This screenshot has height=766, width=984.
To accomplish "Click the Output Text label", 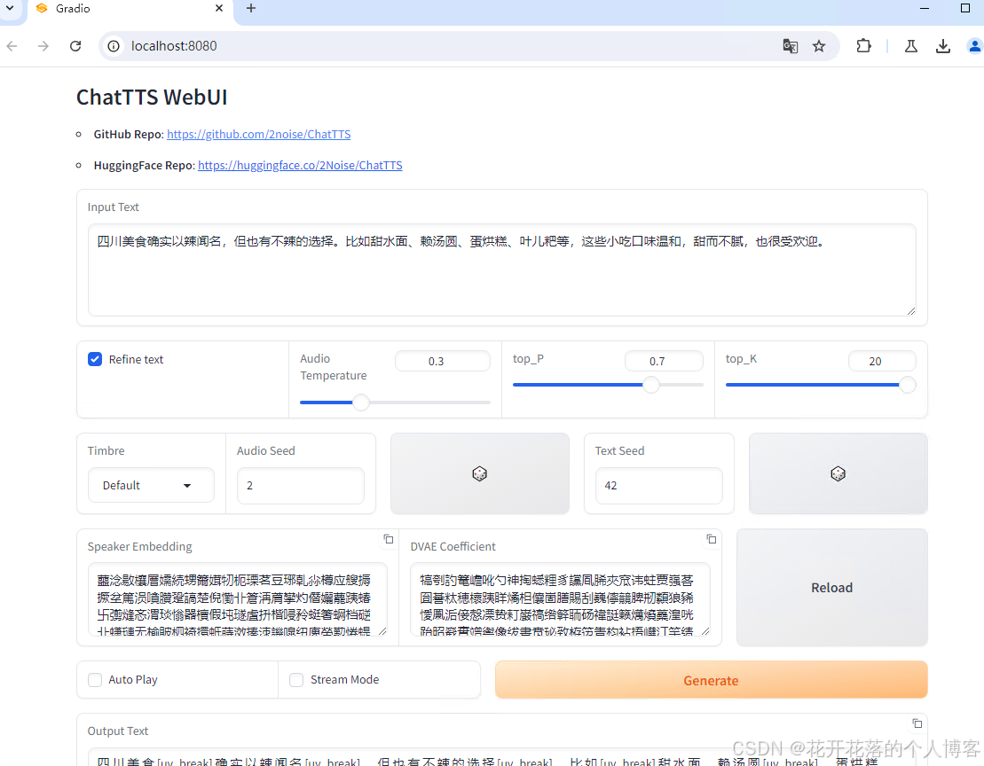I will (x=118, y=731).
